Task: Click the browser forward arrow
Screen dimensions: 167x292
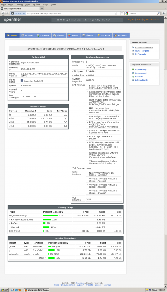Action: pyautogui.click(x=7, y=13)
